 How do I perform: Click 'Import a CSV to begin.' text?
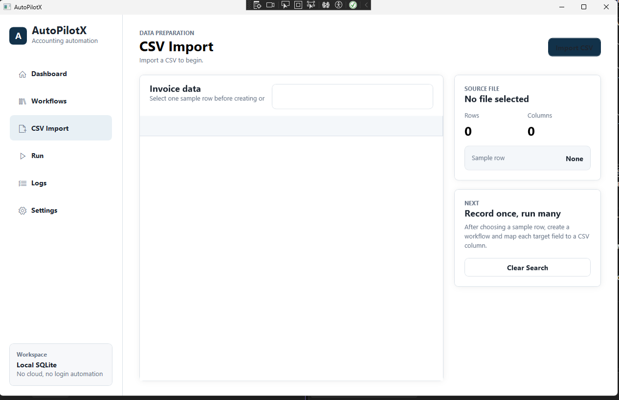click(x=171, y=60)
